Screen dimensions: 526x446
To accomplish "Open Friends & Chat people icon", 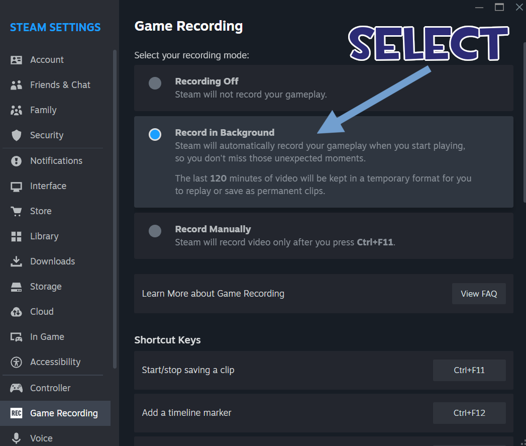I will (16, 85).
